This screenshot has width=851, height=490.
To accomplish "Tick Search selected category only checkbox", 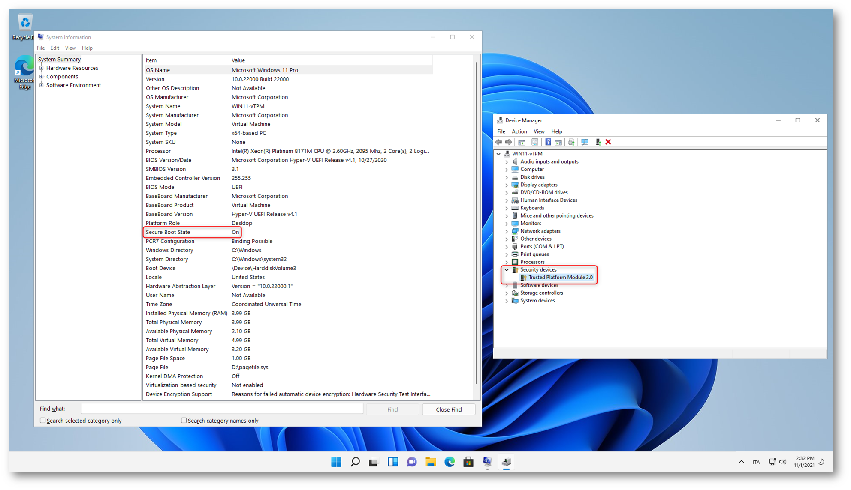I will tap(43, 421).
